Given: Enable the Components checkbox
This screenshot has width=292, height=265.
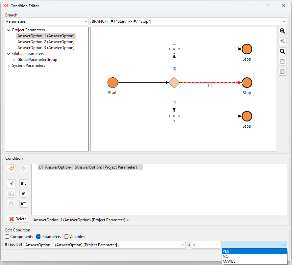Looking at the screenshot, I should (x=7, y=237).
